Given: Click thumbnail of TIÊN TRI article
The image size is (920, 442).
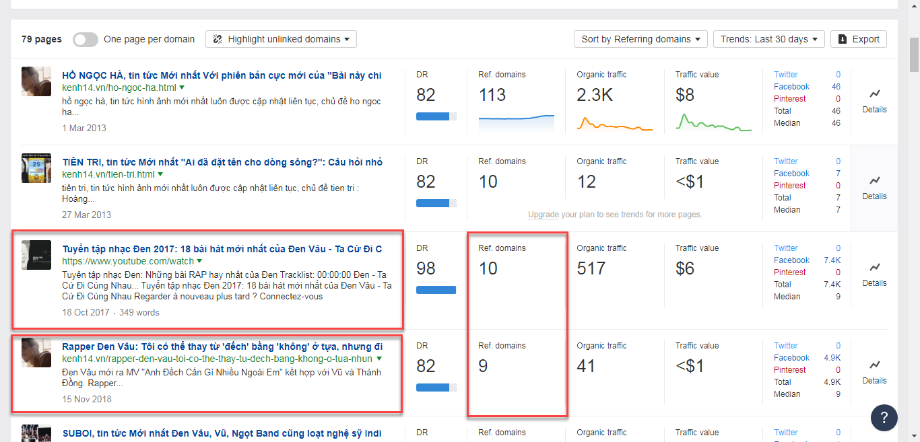Looking at the screenshot, I should [x=36, y=168].
